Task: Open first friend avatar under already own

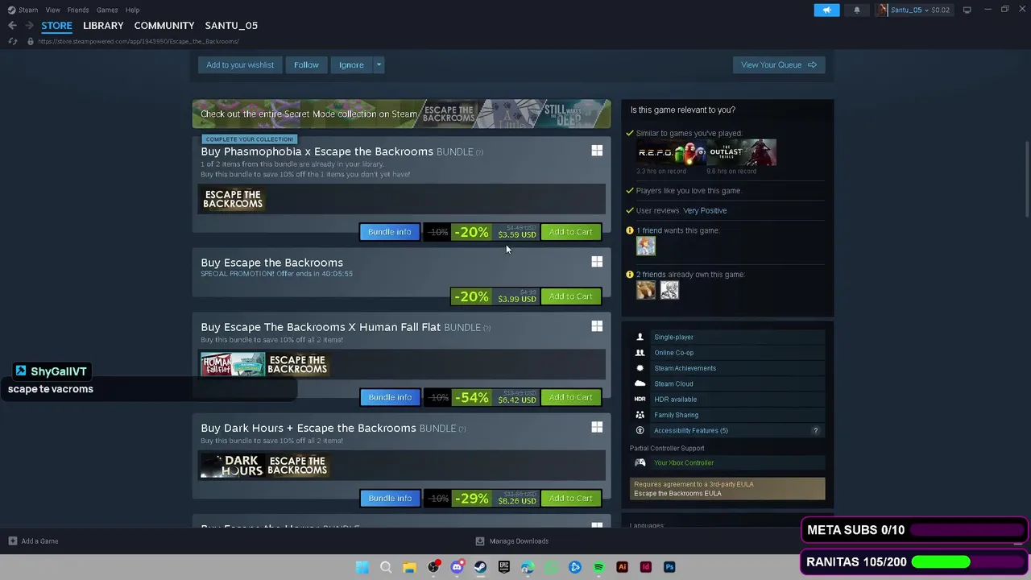Action: [646, 290]
